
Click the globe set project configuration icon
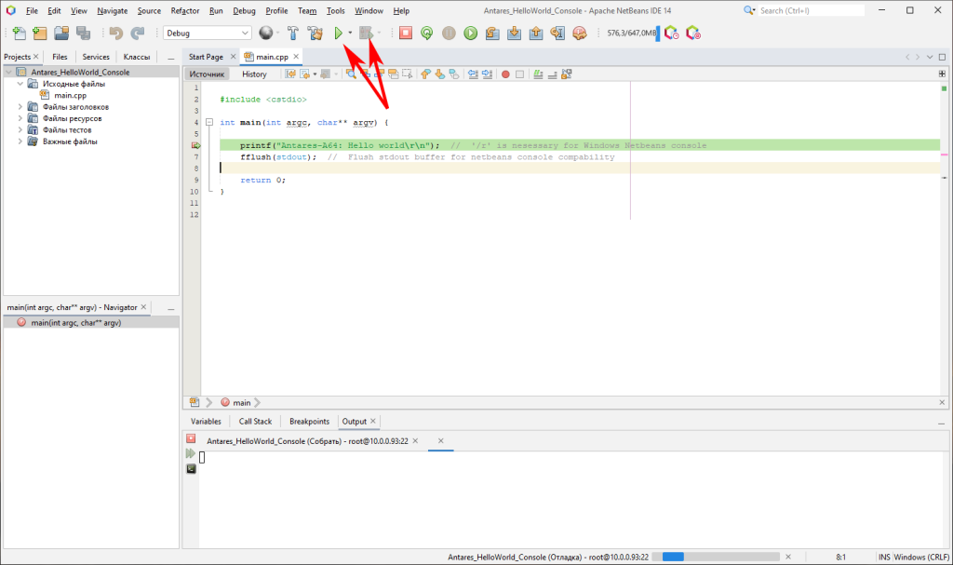click(265, 34)
